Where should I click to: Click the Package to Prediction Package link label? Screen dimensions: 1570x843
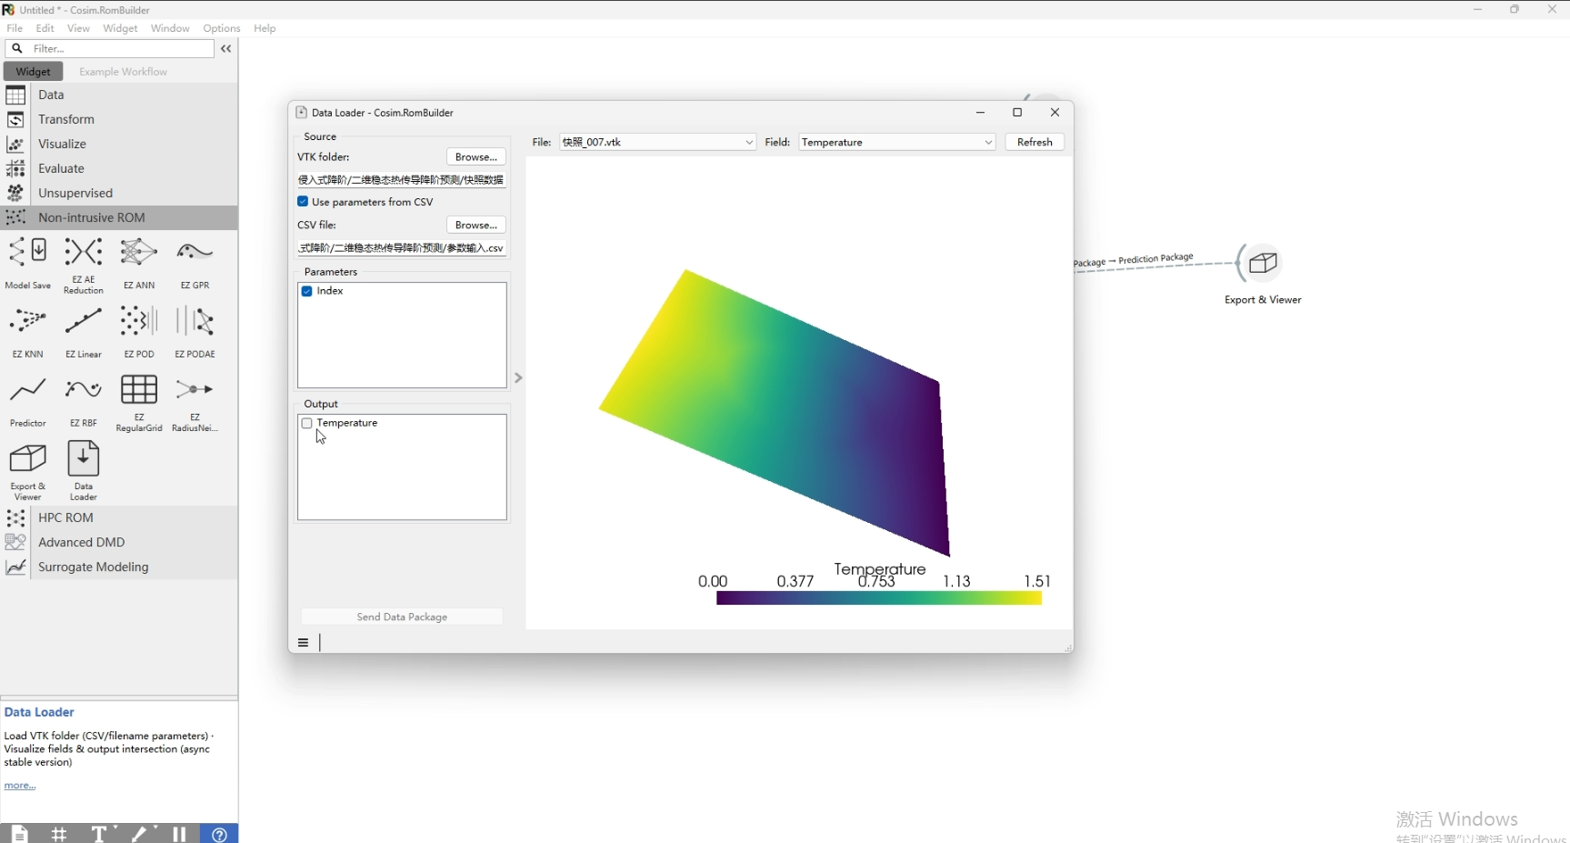click(x=1134, y=261)
